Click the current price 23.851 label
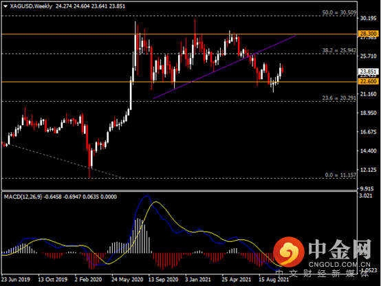 pos(369,71)
